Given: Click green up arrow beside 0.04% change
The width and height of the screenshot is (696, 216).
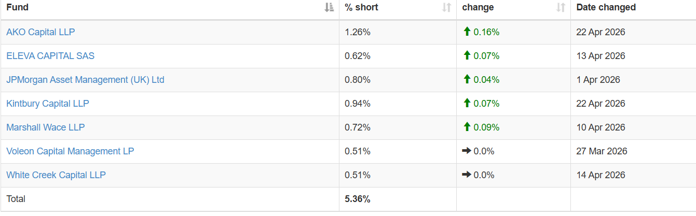Looking at the screenshot, I should point(467,79).
